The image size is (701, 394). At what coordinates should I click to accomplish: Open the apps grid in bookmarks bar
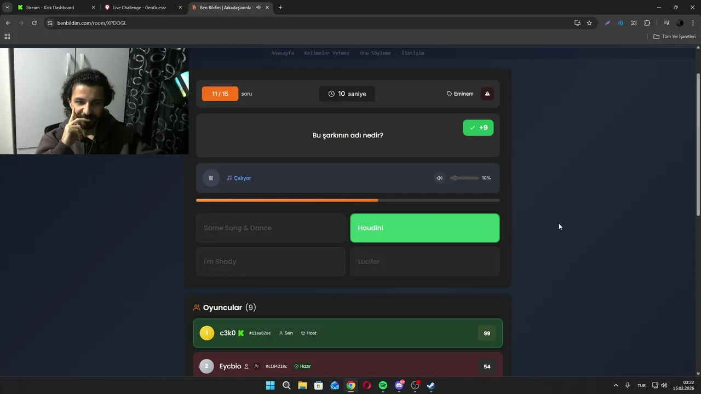click(7, 37)
